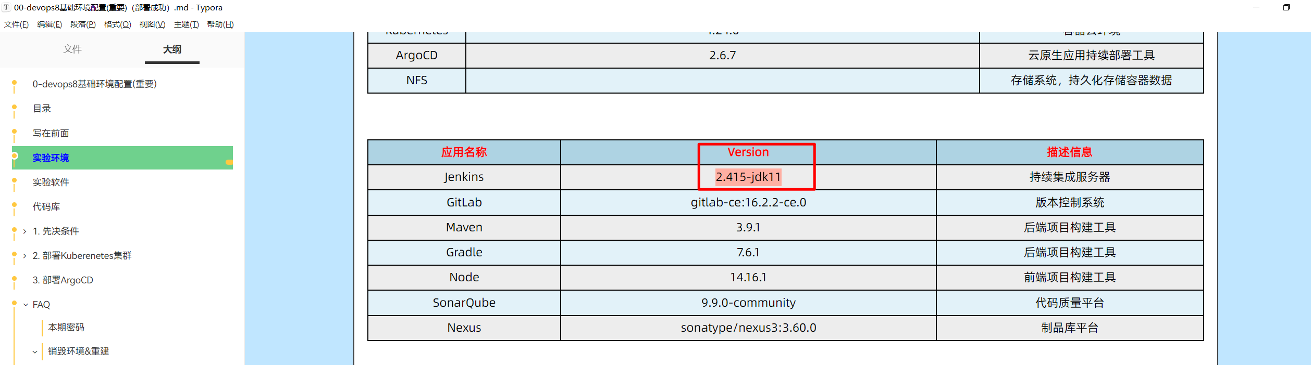Screen dimensions: 1311x365
Task: Collapse the 销毁环境&重建 outline node
Action: point(35,352)
